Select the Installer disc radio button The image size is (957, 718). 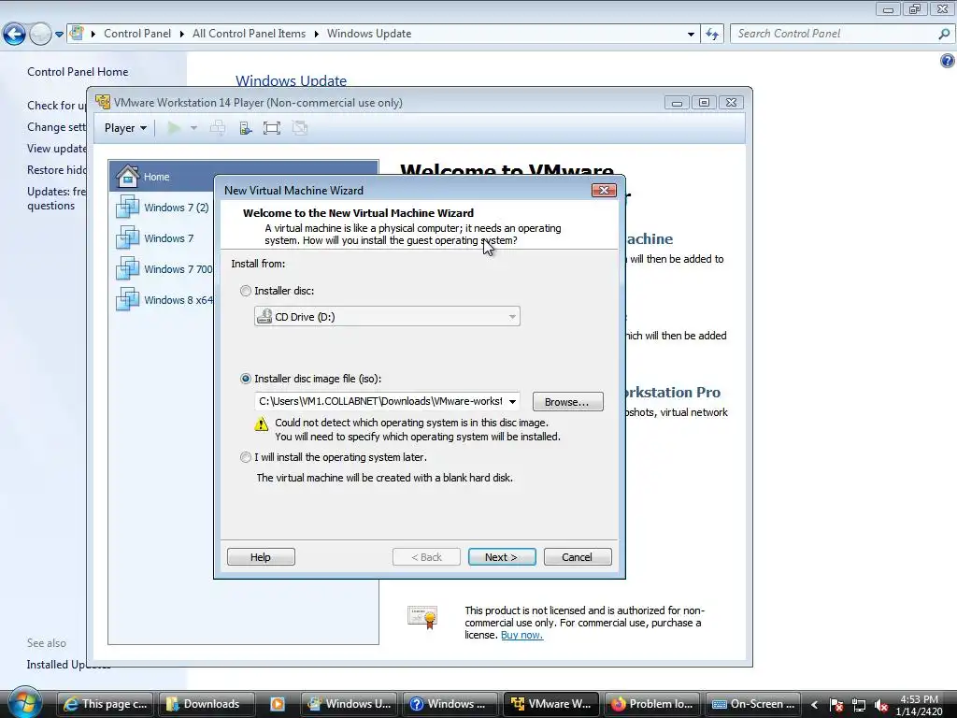[246, 291]
